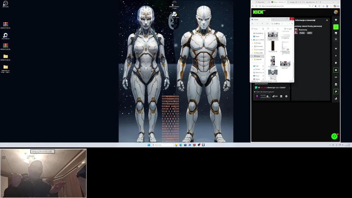Close the Informacje o transmisji panel
This screenshot has height=198, width=352.
tap(327, 20)
